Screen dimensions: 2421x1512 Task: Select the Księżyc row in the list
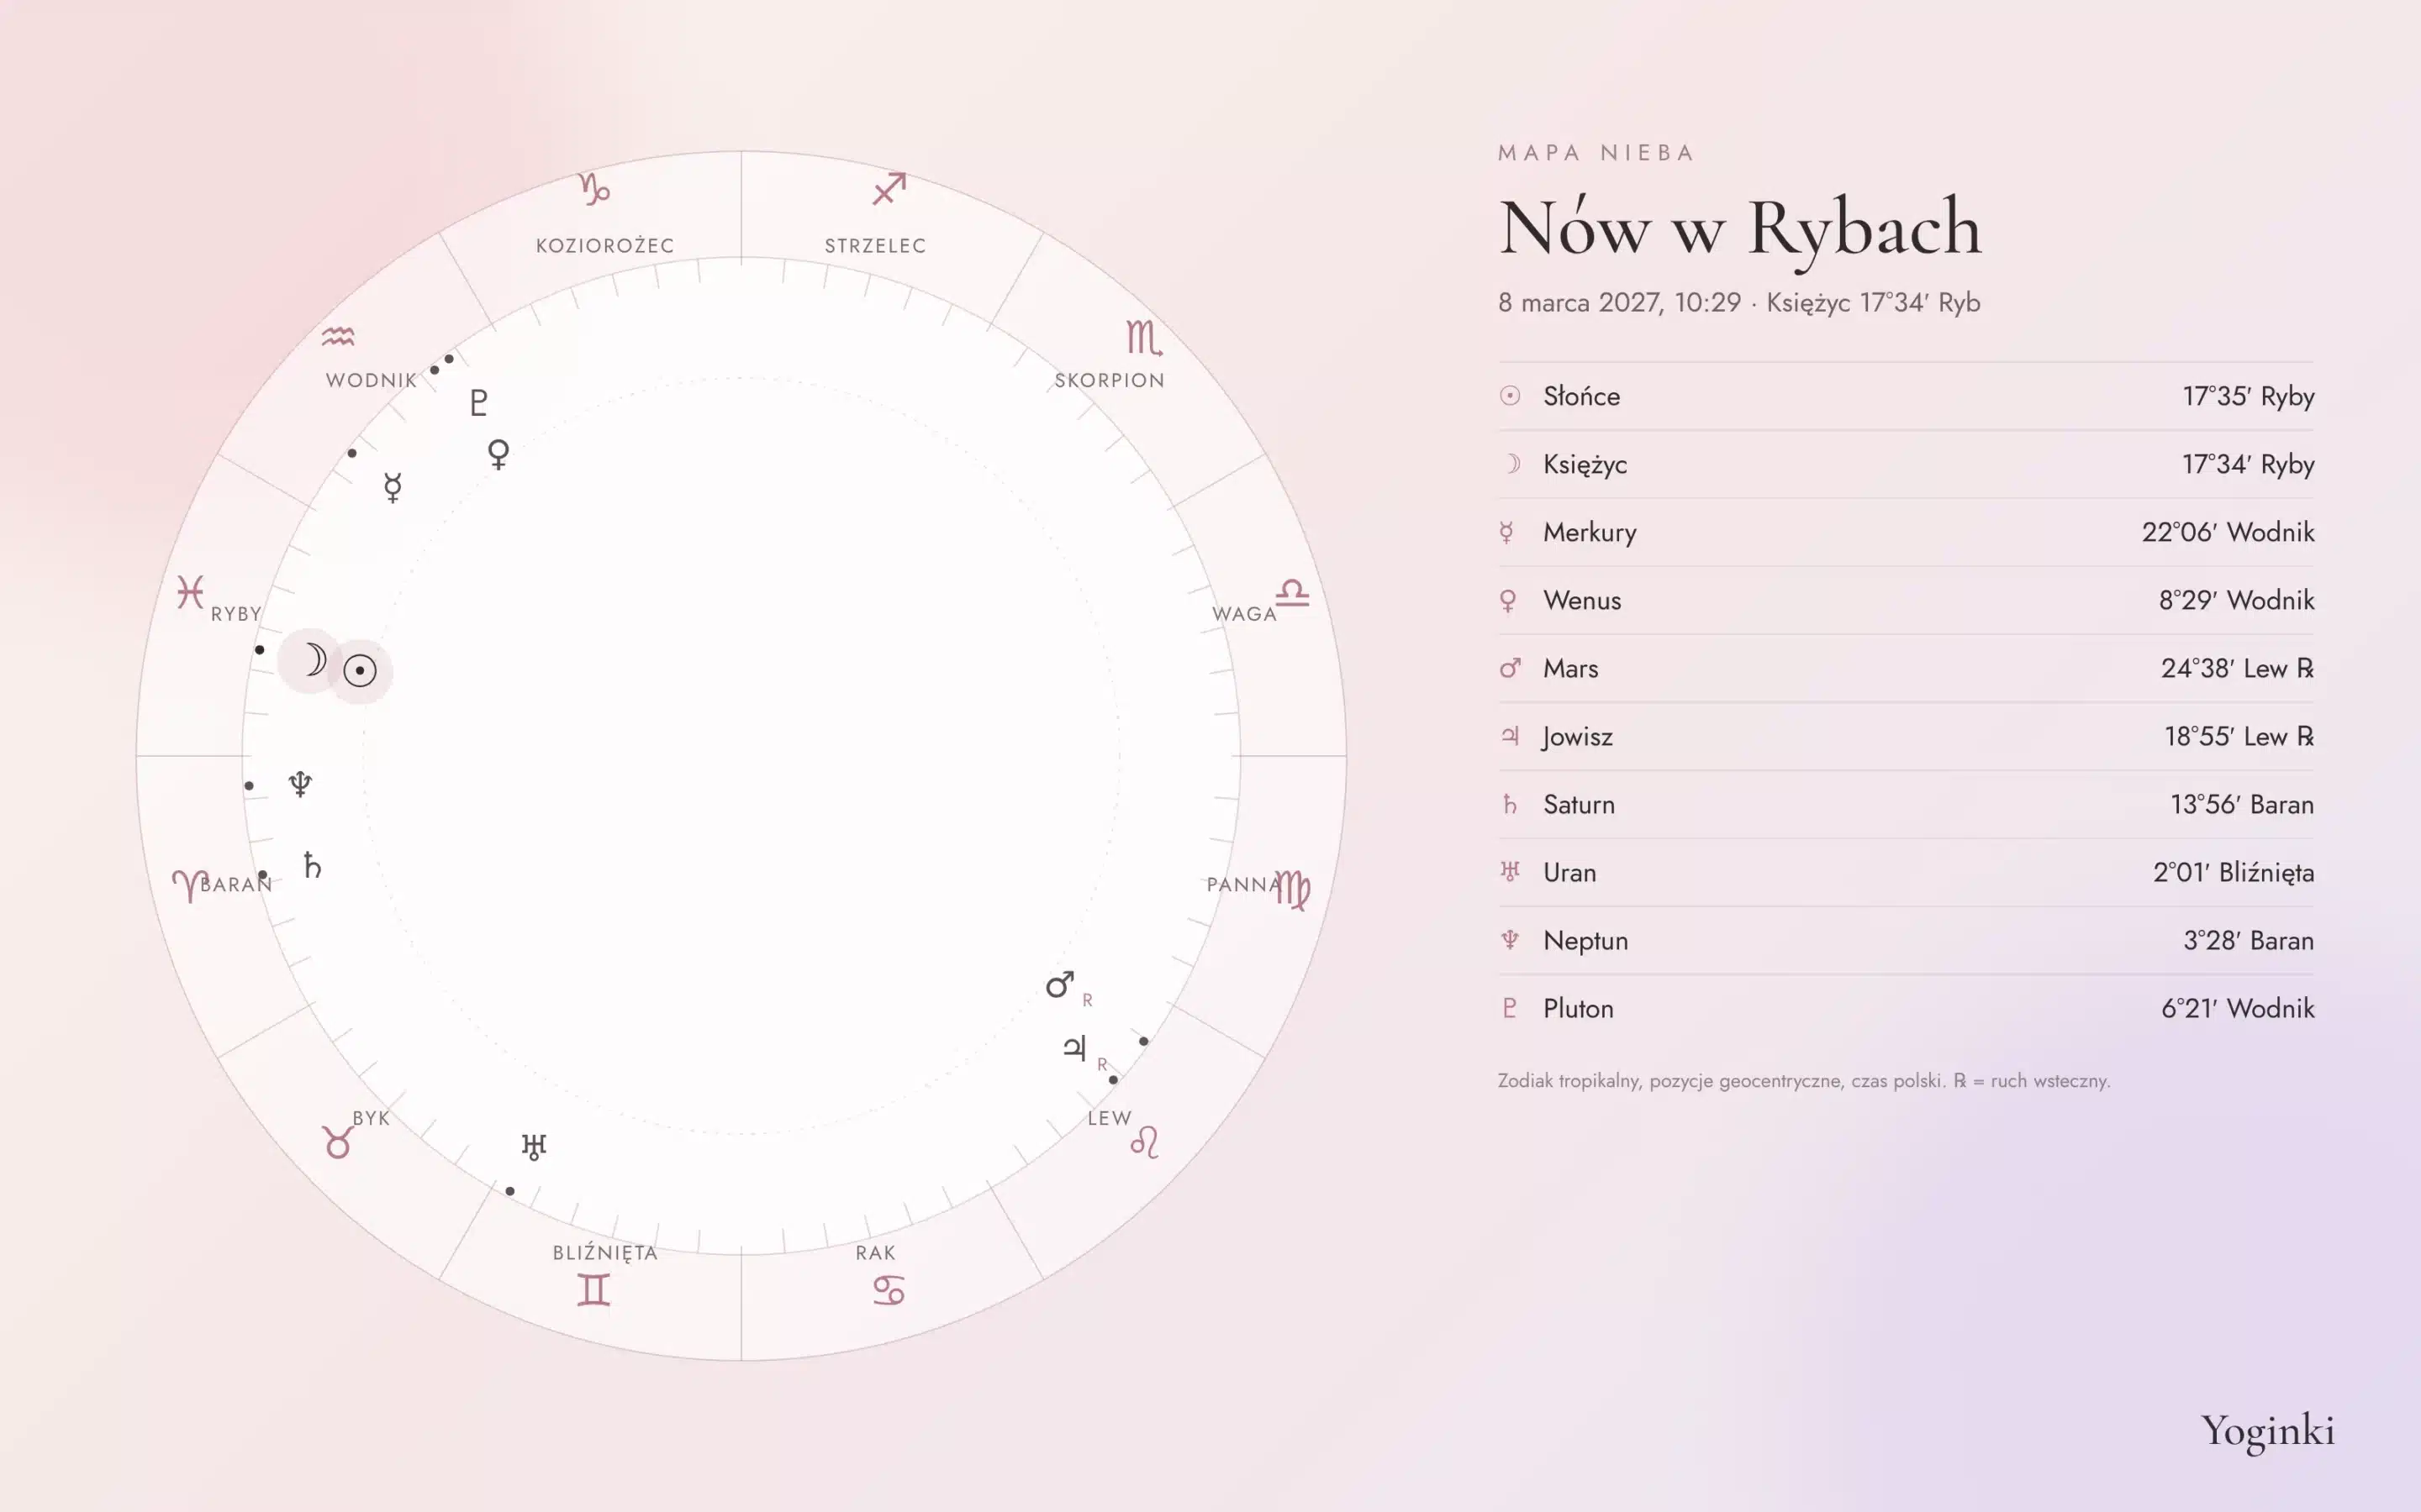[1906, 464]
